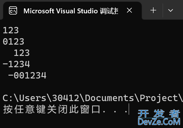183x128 pixels.
Task: Click the Documents segment in the path
Action: (x=109, y=98)
